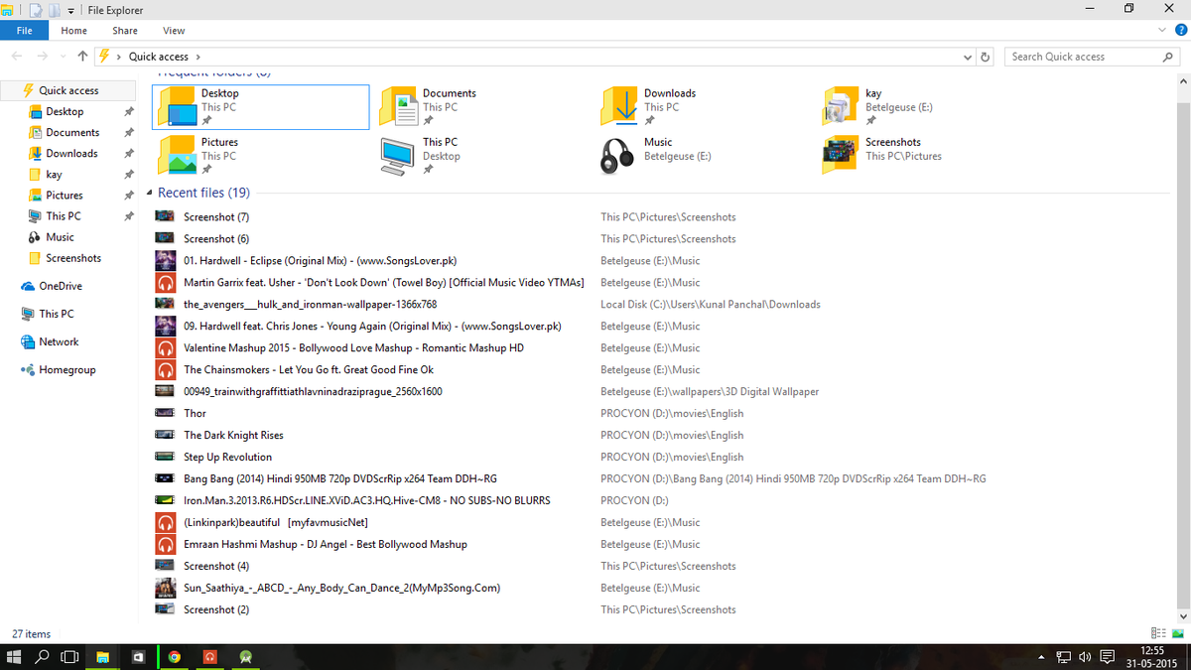
Task: Go back with the Back arrow
Action: pyautogui.click(x=17, y=57)
